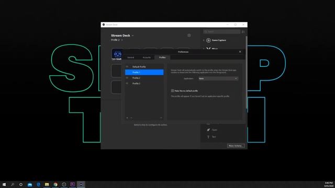This screenshot has width=335, height=188.
Task: Grab the handle beside Profile 2
Action: click(127, 78)
